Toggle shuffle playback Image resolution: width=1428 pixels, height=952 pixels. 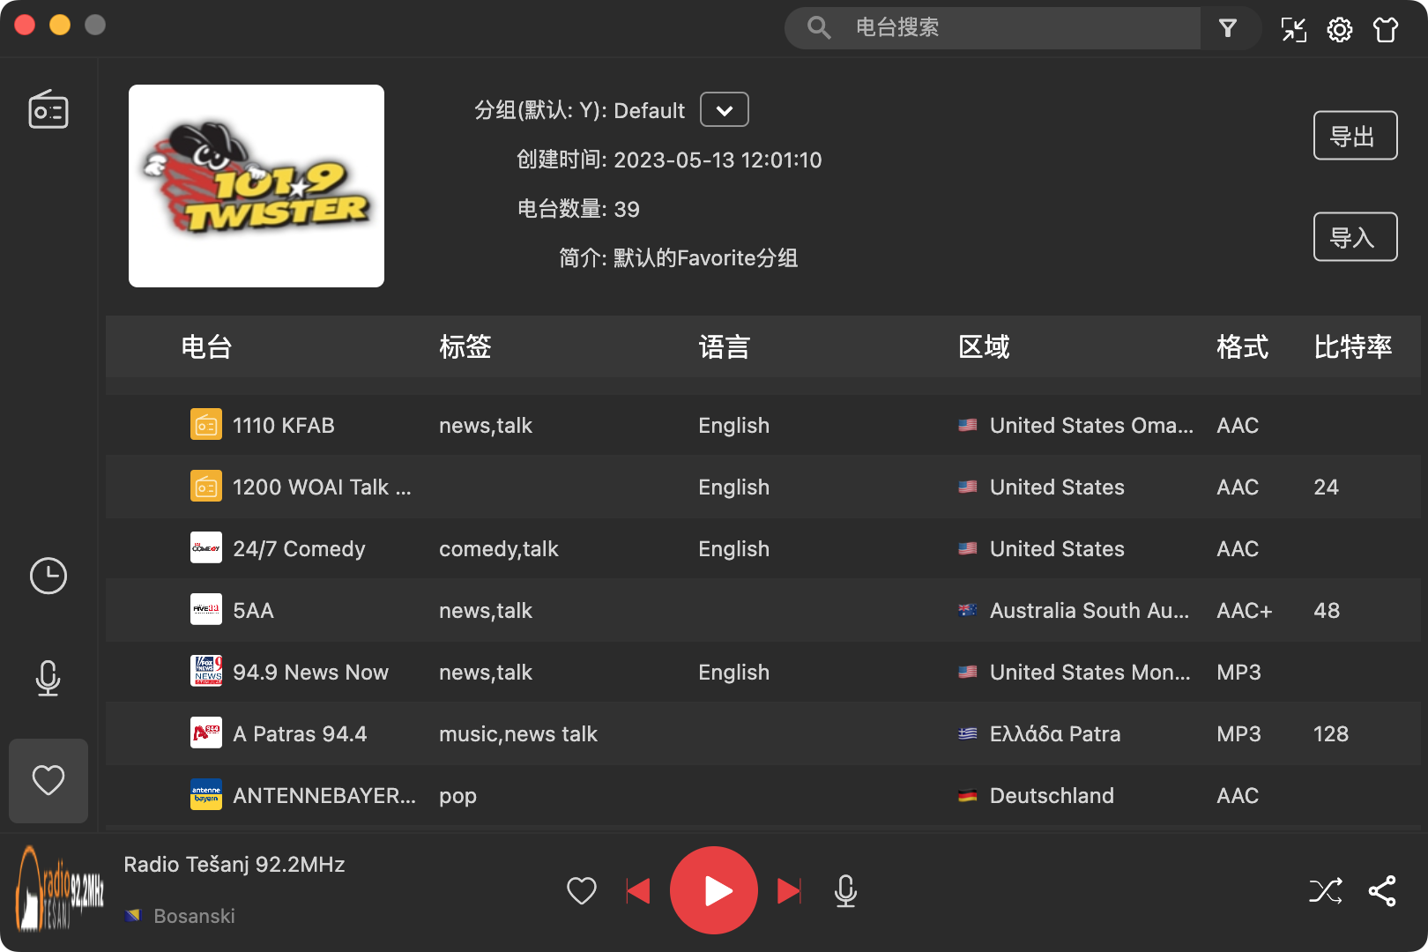pos(1326,890)
